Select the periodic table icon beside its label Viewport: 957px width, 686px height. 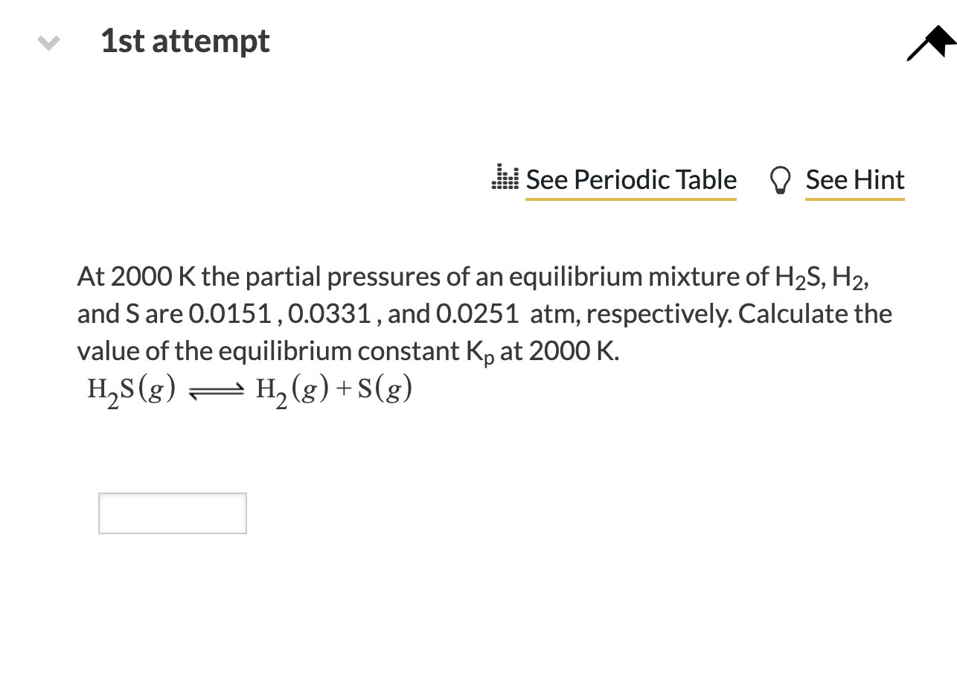point(504,179)
